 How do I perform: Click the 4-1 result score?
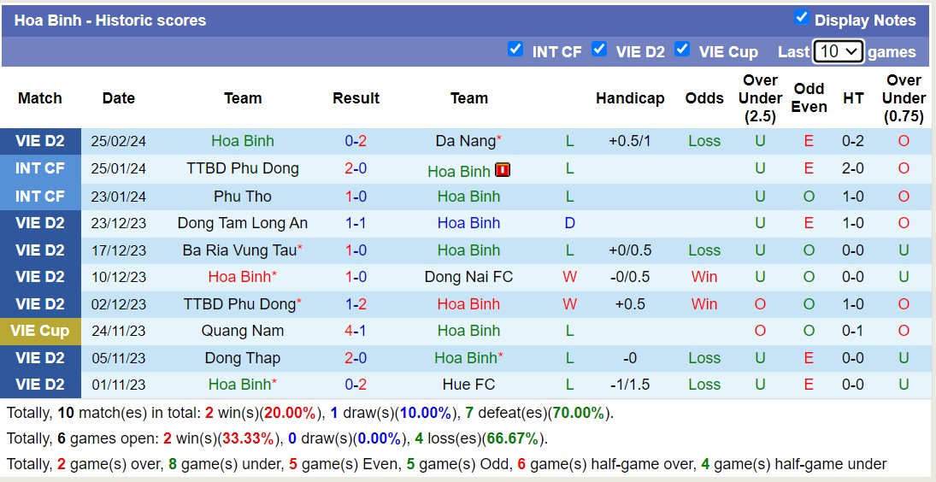(x=356, y=331)
